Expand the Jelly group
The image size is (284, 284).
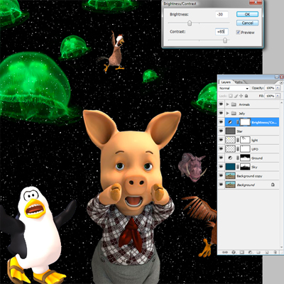[228, 114]
